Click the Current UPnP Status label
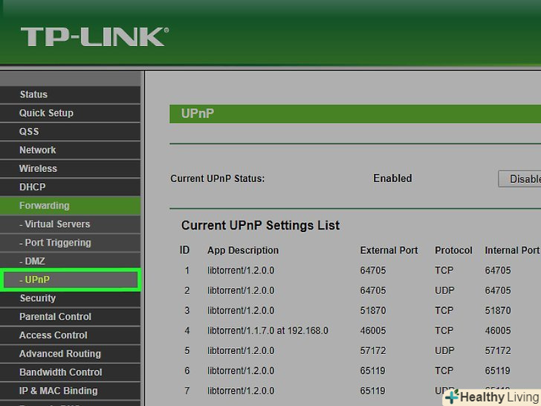 click(217, 178)
